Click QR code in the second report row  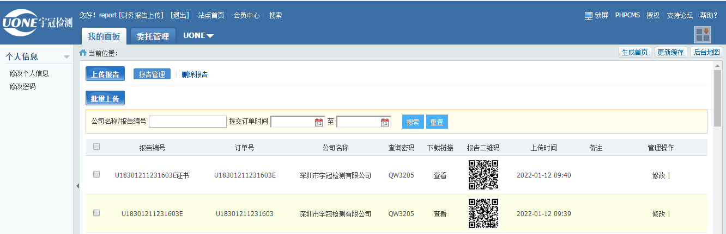483,213
